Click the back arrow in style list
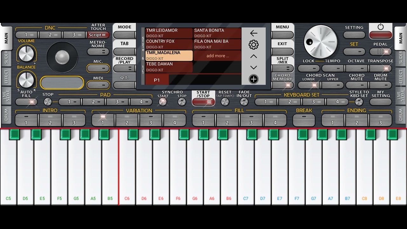Image resolution: width=407 pixels, height=229 pixels. [x=253, y=33]
